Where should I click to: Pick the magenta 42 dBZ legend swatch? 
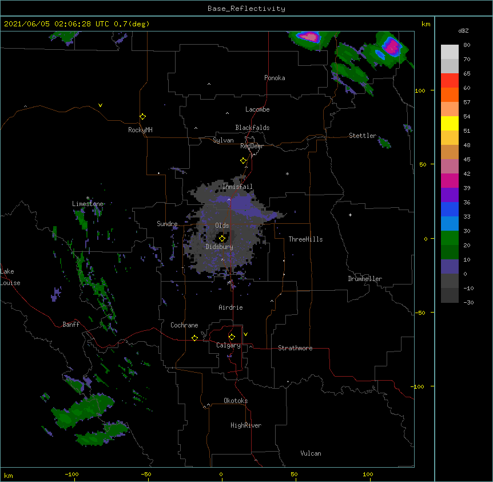(x=450, y=180)
